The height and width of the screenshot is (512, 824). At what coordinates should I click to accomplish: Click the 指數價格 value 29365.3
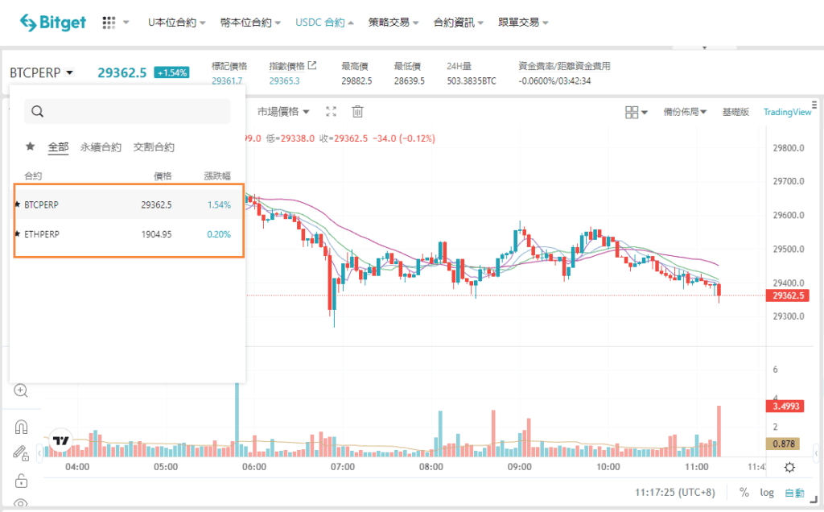tap(284, 81)
